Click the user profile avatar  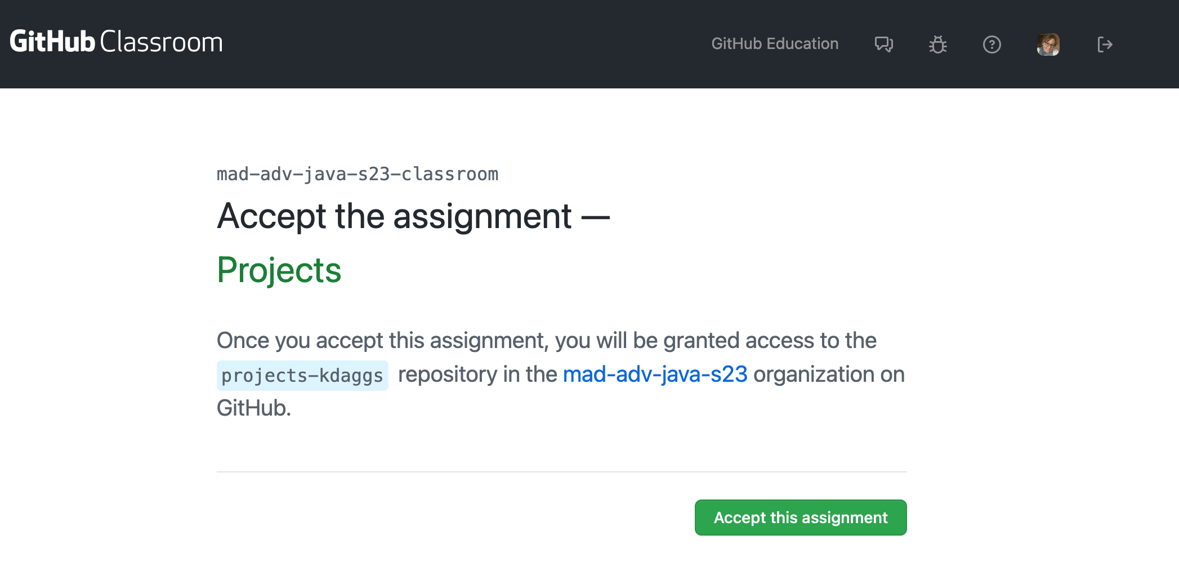pyautogui.click(x=1048, y=44)
